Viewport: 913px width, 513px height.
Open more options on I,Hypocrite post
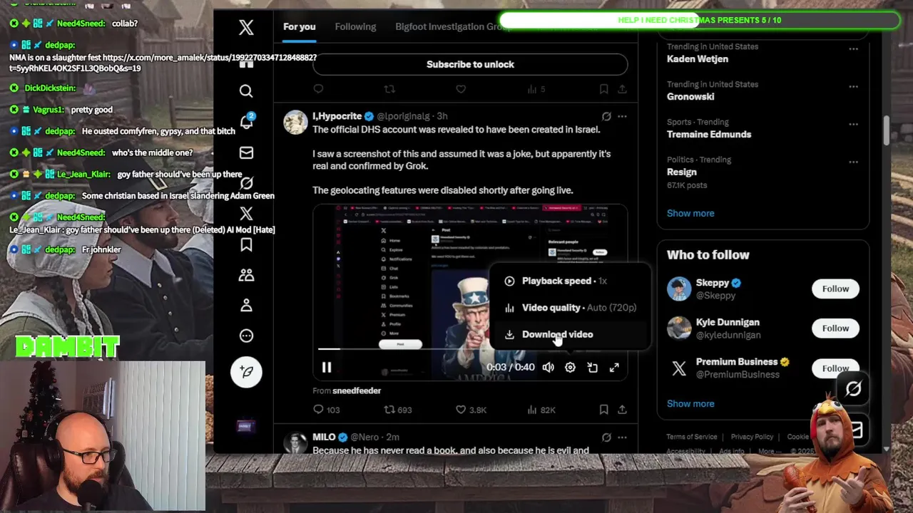[x=622, y=116]
